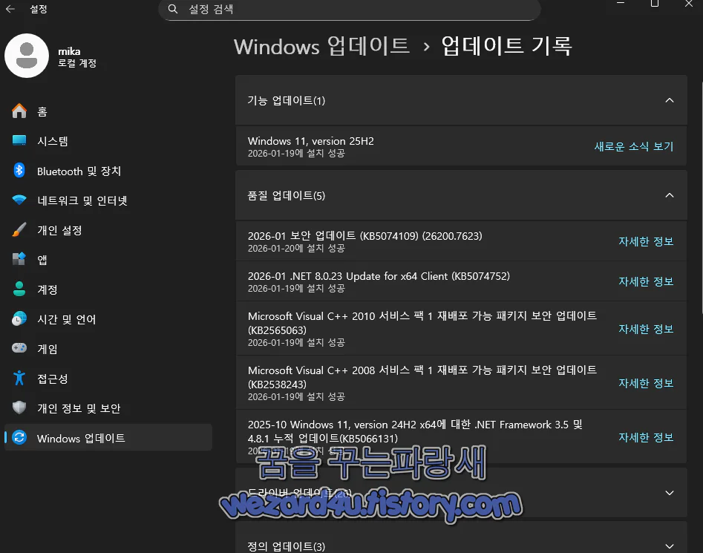Image resolution: width=703 pixels, height=553 pixels.
Task: Open the 시스템 settings icon
Action: click(x=19, y=141)
